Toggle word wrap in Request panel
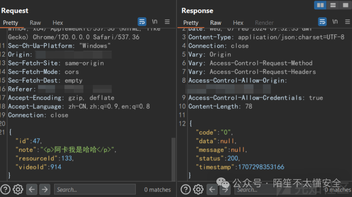Screen dimensions: 352x197 [x=142, y=22]
